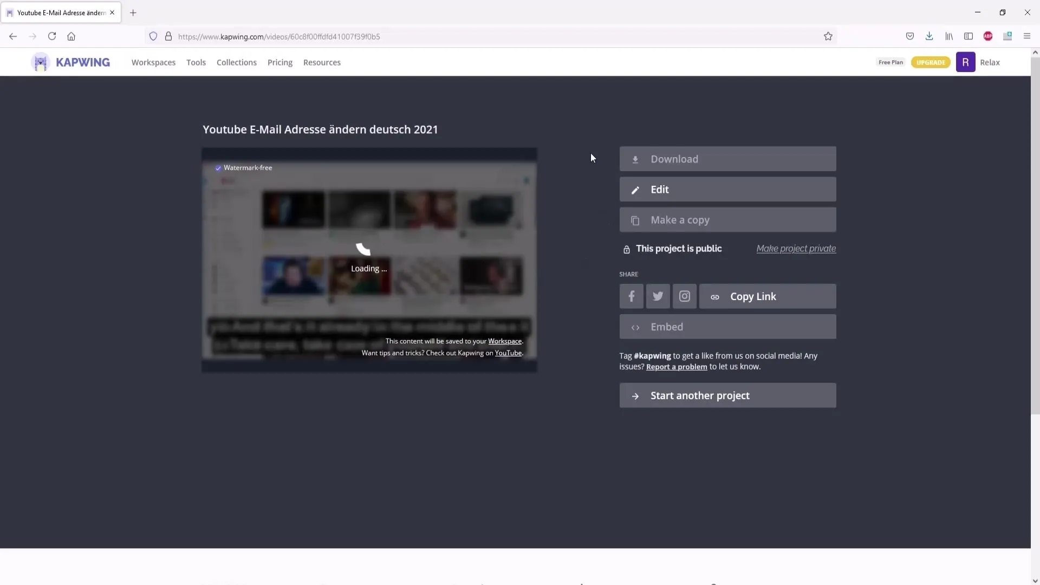Screen dimensions: 1040x585
Task: Open Workspaces dropdown
Action: click(154, 62)
